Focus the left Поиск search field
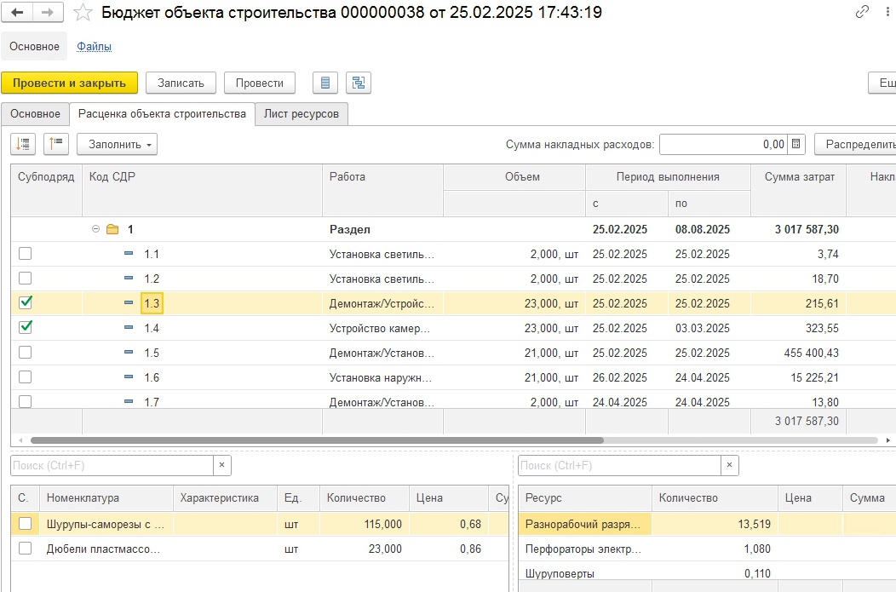The width and height of the screenshot is (896, 592). point(112,465)
